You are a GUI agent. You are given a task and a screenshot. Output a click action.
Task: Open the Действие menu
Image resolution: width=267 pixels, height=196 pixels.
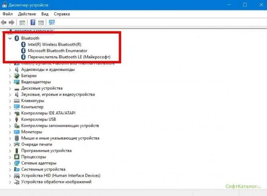(x=27, y=14)
